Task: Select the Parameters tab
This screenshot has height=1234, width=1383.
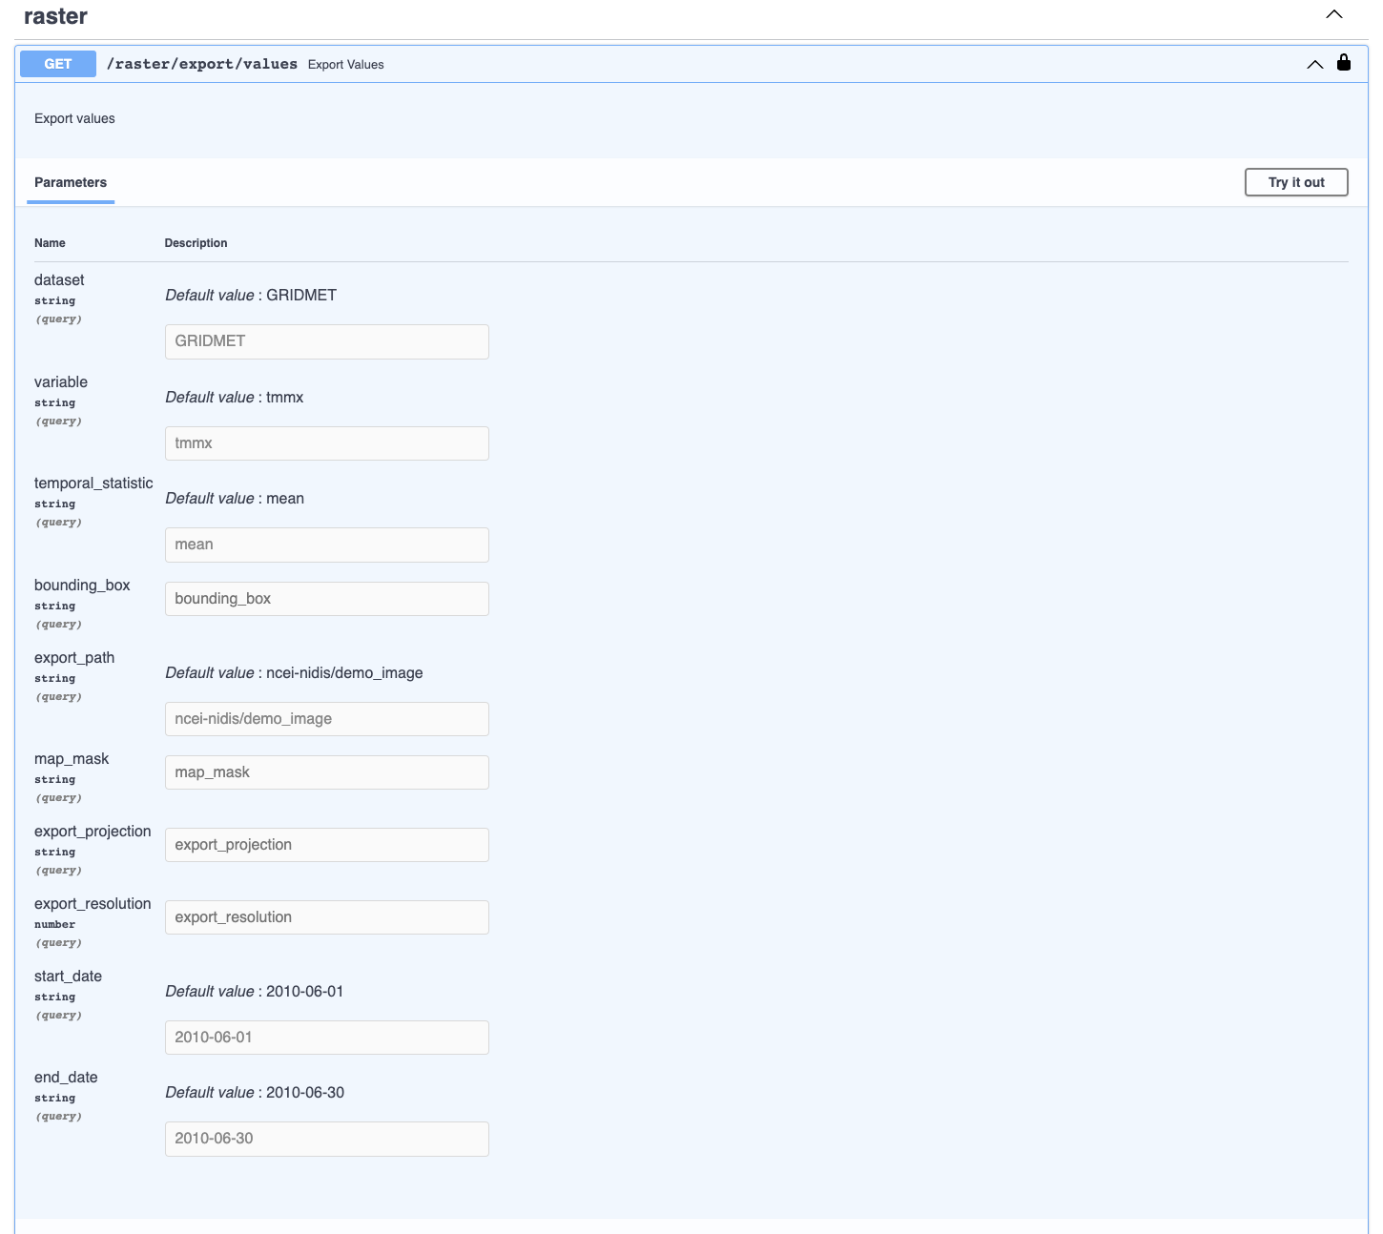Action: point(71,182)
